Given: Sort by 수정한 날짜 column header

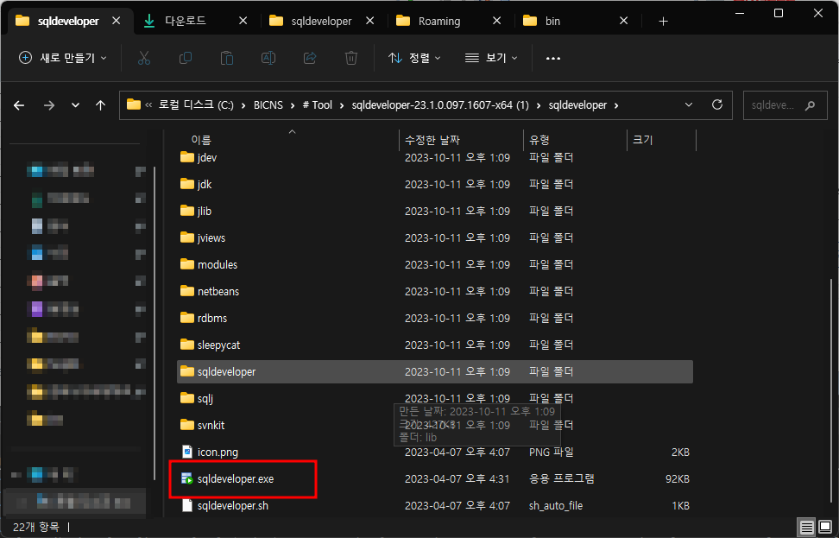Looking at the screenshot, I should click(x=432, y=140).
